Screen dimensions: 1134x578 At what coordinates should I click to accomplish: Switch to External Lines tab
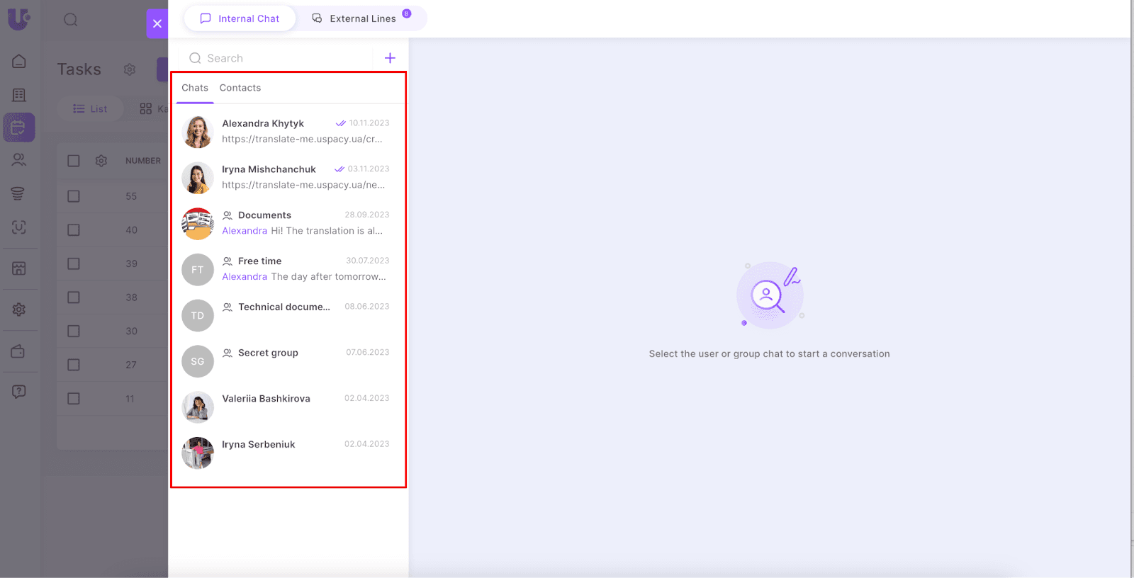tap(361, 18)
